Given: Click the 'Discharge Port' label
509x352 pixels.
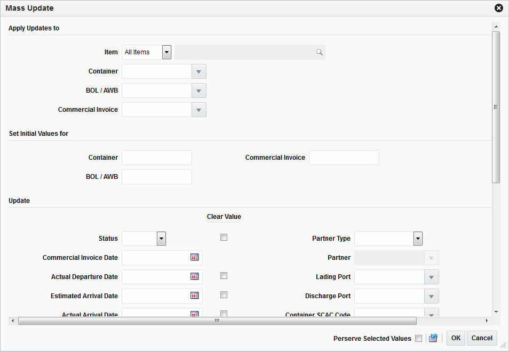Looking at the screenshot, I should [328, 296].
